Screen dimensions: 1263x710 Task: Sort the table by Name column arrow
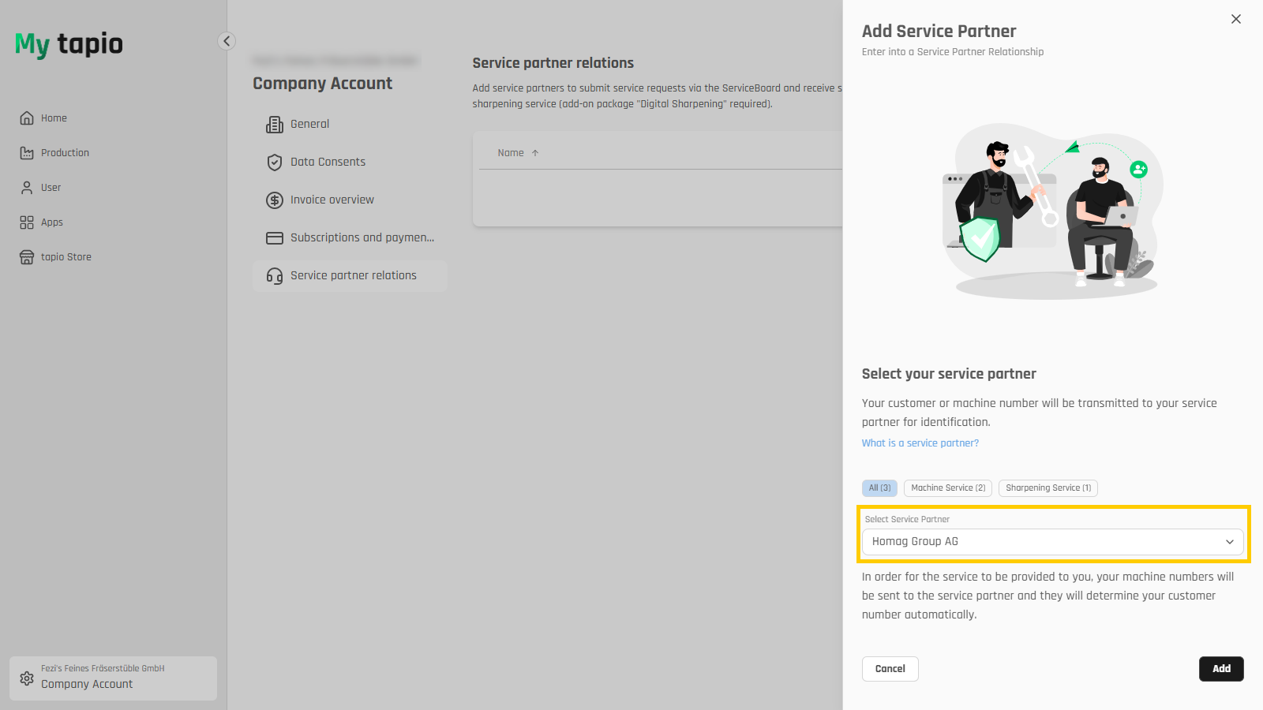coord(535,153)
